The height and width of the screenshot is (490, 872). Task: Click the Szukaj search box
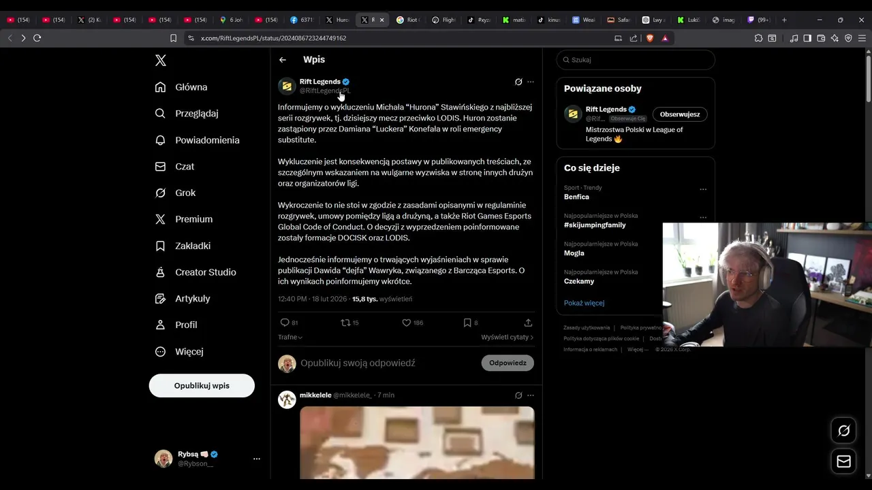pos(636,60)
